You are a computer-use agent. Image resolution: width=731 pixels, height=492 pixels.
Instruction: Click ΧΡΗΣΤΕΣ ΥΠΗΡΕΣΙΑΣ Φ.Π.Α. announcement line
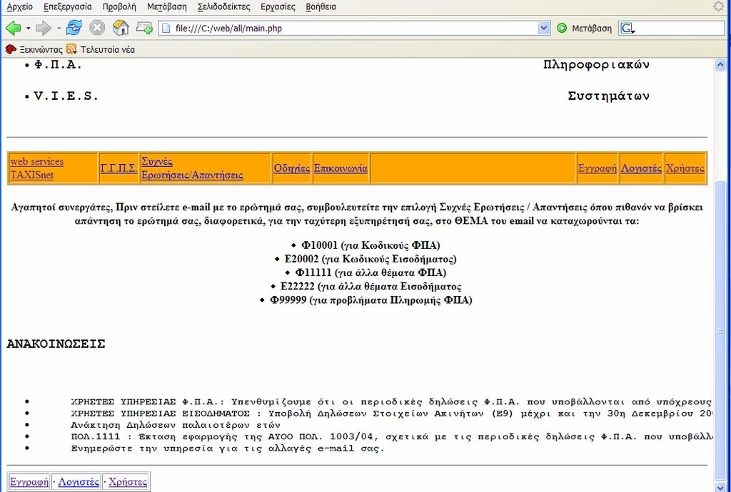[x=392, y=401]
